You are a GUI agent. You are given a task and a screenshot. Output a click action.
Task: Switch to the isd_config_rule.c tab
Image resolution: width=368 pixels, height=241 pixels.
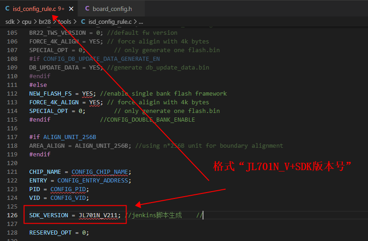[x=34, y=9]
